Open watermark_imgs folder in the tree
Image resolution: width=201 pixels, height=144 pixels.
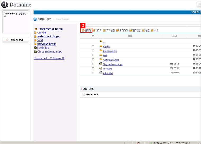coord(48,36)
